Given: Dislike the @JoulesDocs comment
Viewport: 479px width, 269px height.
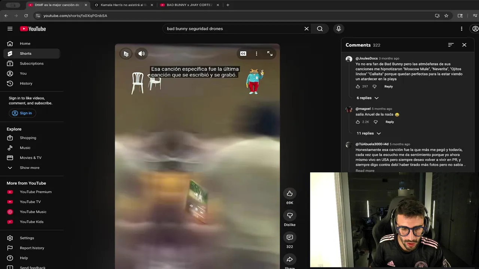Looking at the screenshot, I should (375, 87).
